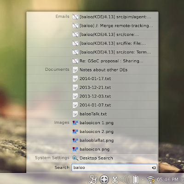Click the 05:46 PM clock
This screenshot has width=184, height=184.
click(167, 179)
